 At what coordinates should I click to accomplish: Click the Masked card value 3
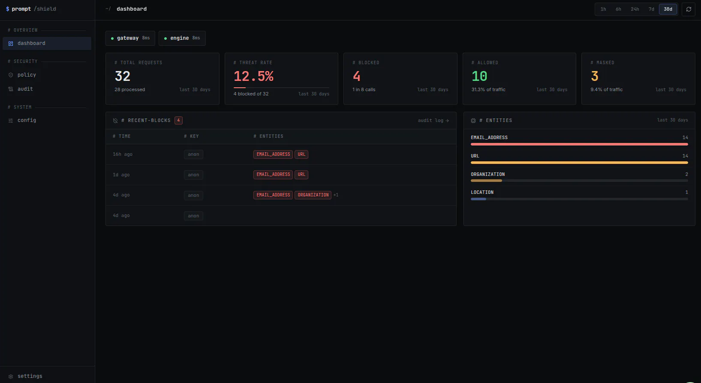[595, 77]
